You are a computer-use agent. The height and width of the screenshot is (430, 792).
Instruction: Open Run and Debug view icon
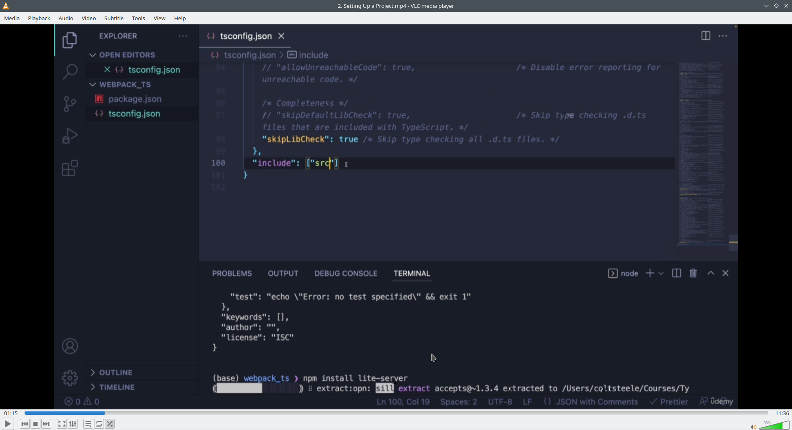click(x=70, y=136)
